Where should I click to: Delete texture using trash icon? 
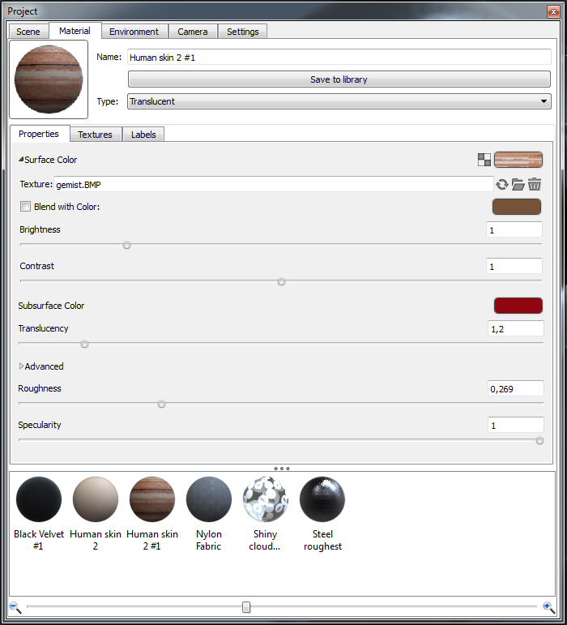535,185
